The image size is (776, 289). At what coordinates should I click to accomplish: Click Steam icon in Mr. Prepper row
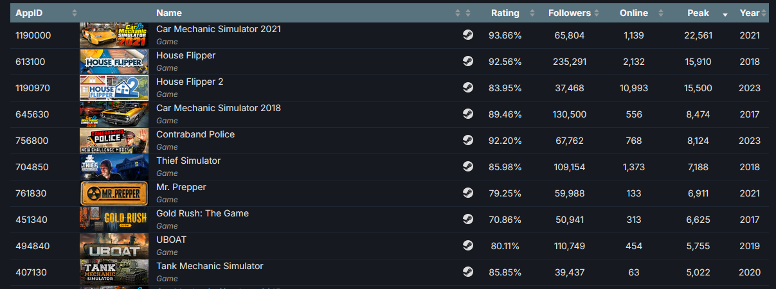coord(468,193)
